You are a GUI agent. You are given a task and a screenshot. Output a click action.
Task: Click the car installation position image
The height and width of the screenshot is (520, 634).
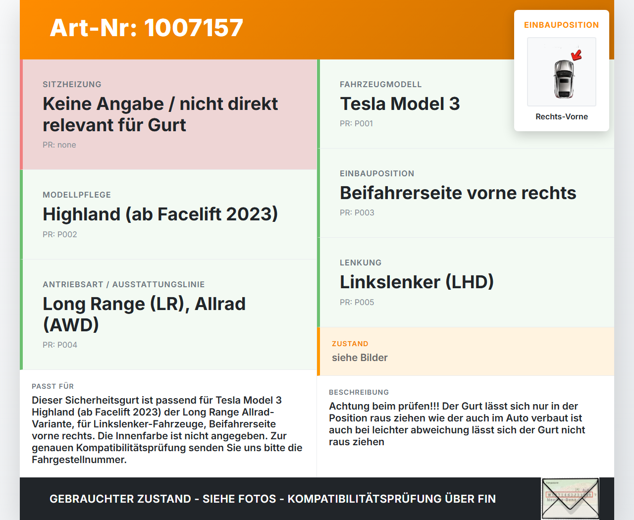coord(562,72)
